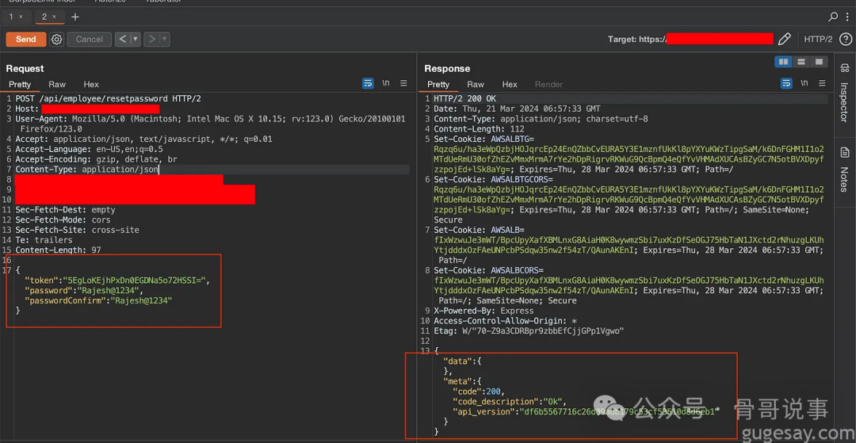856x443 pixels.
Task: Add a new Repeater tab
Action: point(75,17)
